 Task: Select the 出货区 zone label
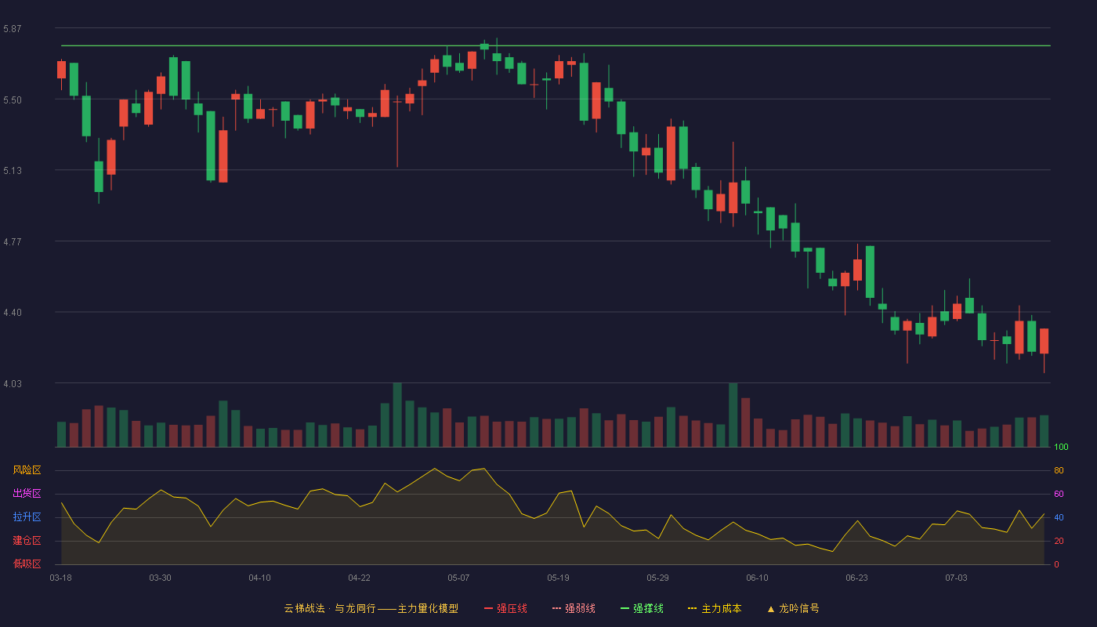click(27, 494)
